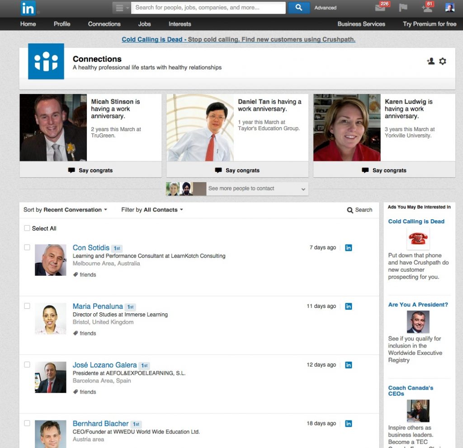Open Bernhard Blacher's profile link
463x448 pixels.
100,424
